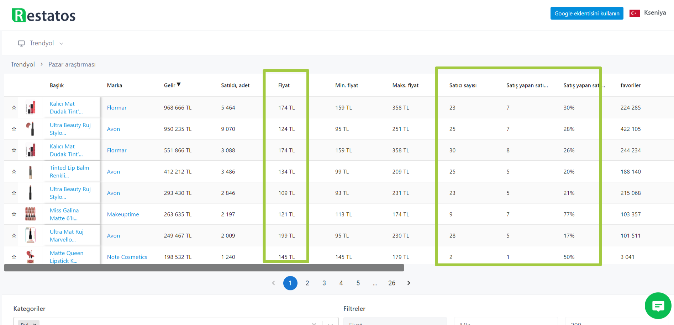This screenshot has height=325, width=674.
Task: Open Matte Queen Lipstick product
Action: (x=67, y=257)
